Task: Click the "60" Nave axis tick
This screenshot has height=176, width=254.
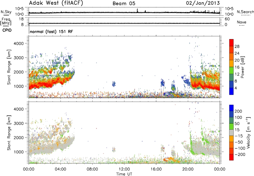Action: click(x=227, y=19)
